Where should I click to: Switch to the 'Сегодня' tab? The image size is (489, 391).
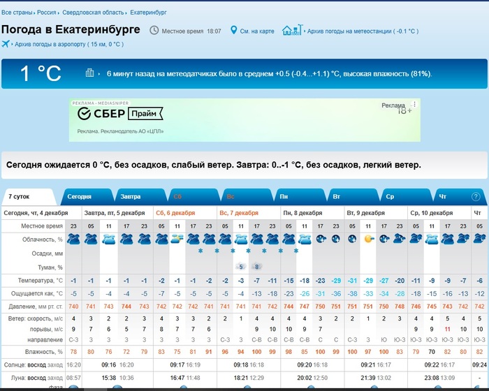coord(79,197)
